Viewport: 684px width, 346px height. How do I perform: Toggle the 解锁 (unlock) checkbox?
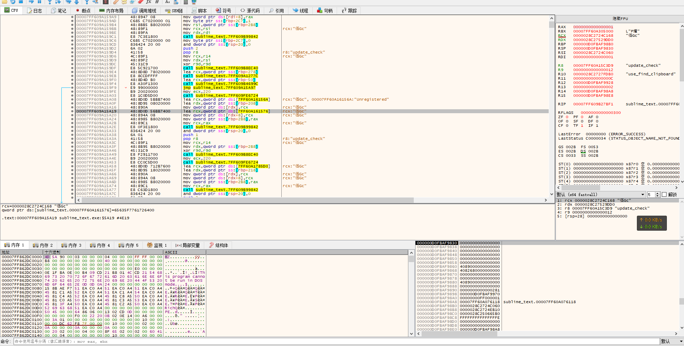(664, 195)
